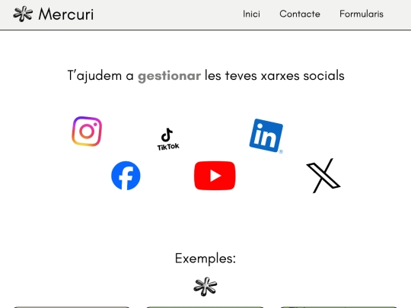Click the red YouTube play icon
This screenshot has width=411, height=308.
pyautogui.click(x=215, y=176)
